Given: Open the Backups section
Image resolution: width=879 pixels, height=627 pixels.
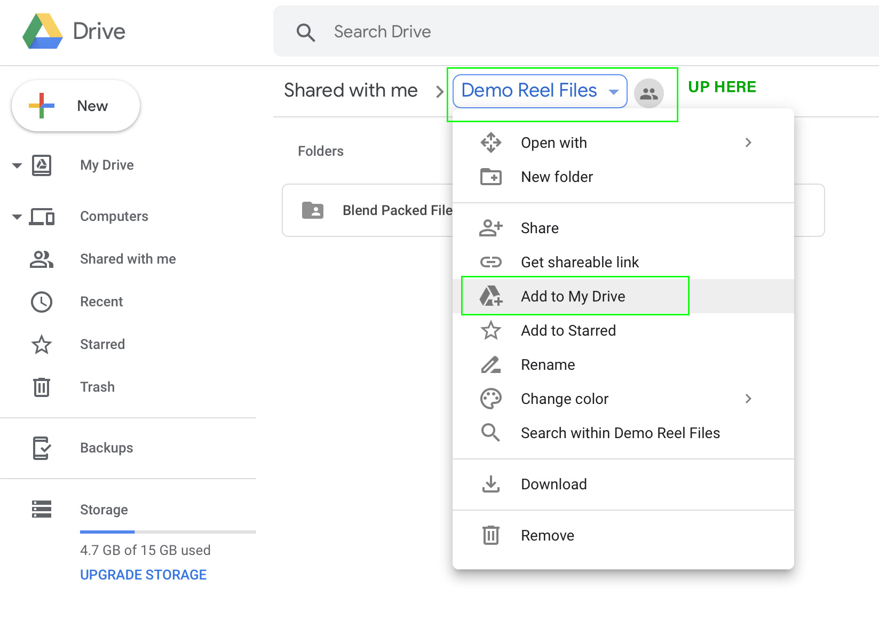Looking at the screenshot, I should (107, 448).
